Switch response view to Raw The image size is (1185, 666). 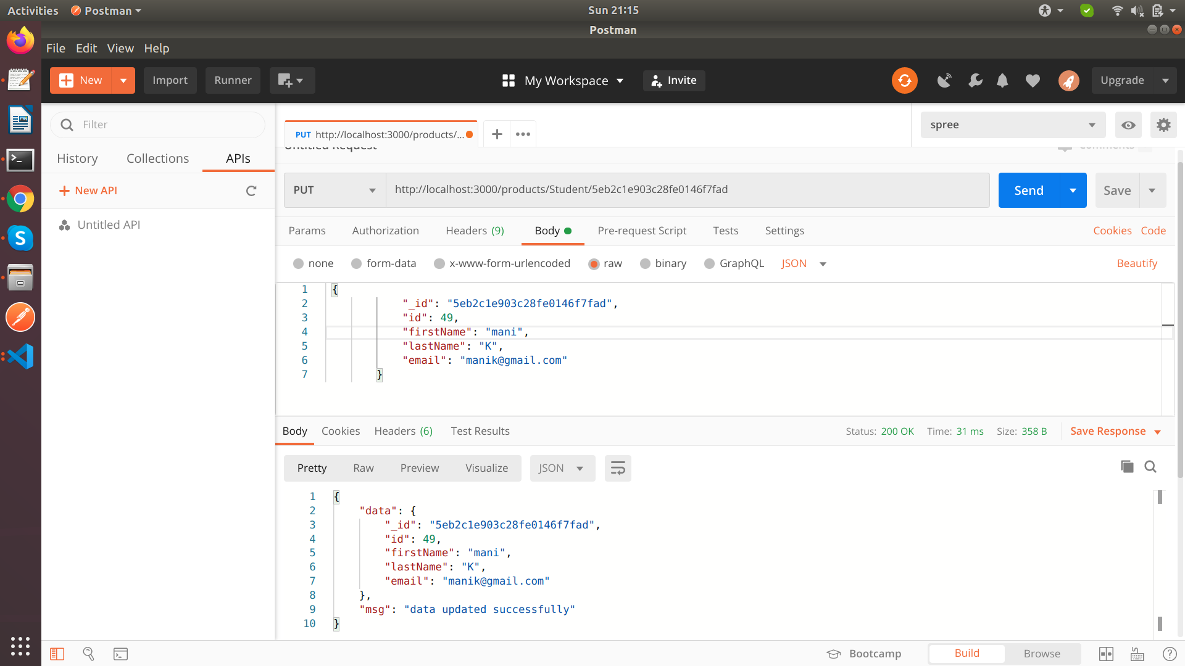[x=364, y=469]
